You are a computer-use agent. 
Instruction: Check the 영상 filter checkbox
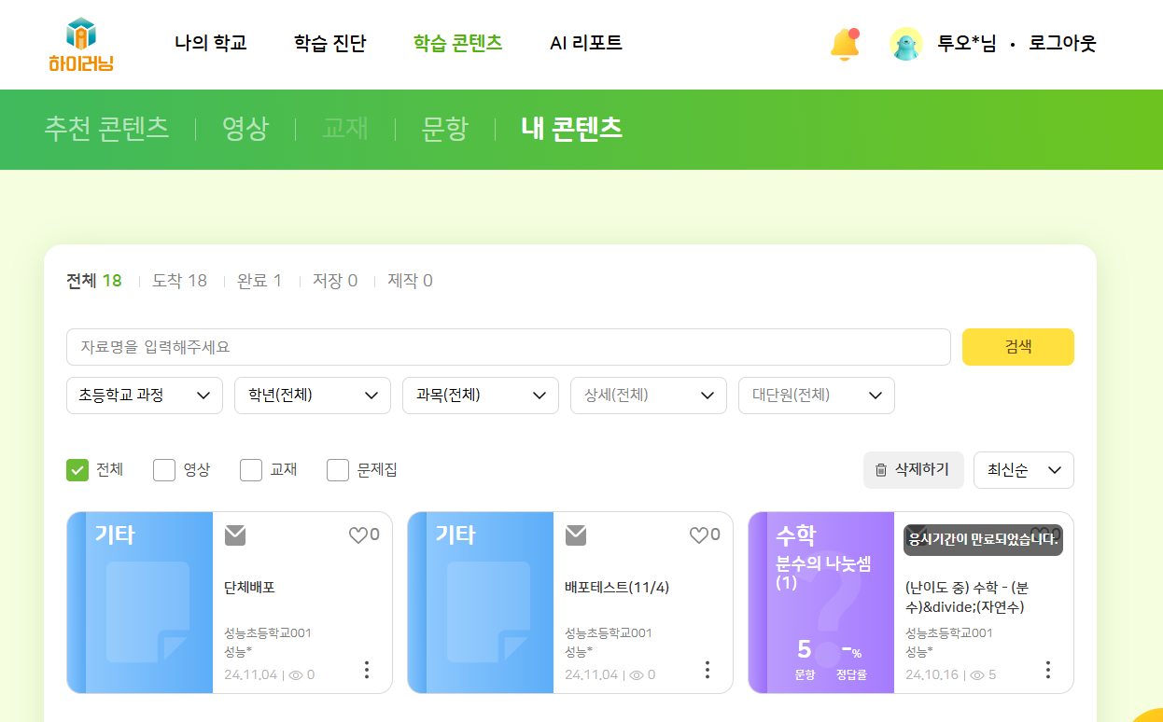164,470
